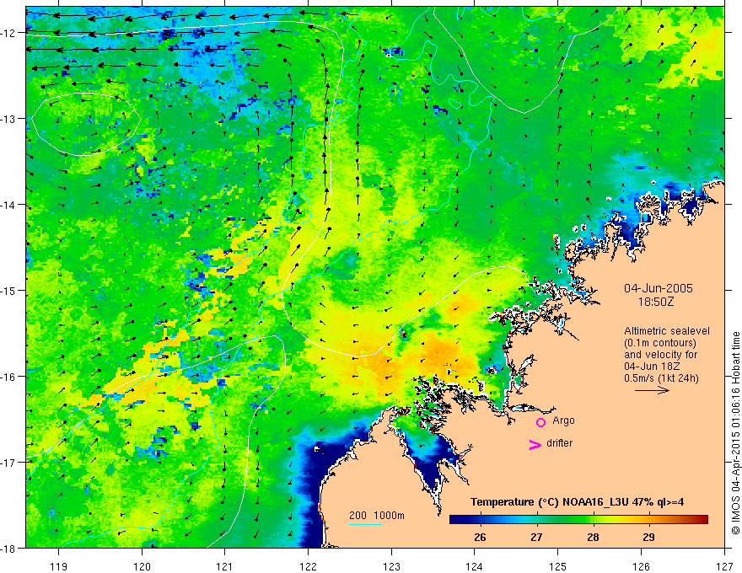Click the 'Argo' legend label
Image resolution: width=742 pixels, height=573 pixels.
[563, 420]
